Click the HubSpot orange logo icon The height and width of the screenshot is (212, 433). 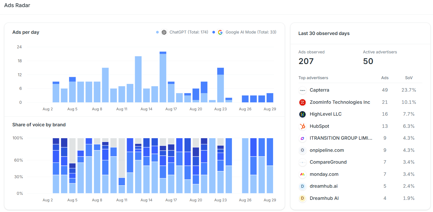click(x=302, y=126)
